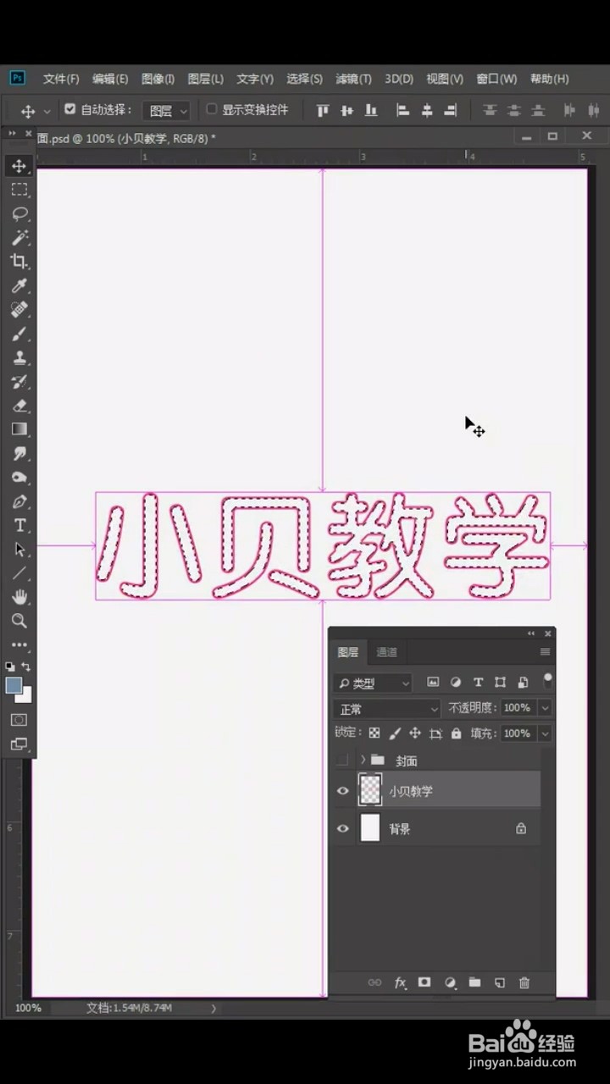Screen dimensions: 610x1084
Task: Align horizontal centers in options bar
Action: coord(427,110)
